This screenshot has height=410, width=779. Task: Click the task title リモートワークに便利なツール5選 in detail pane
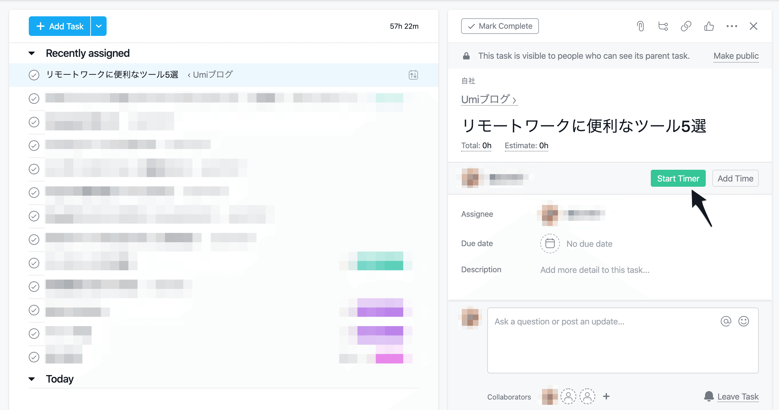[584, 126]
